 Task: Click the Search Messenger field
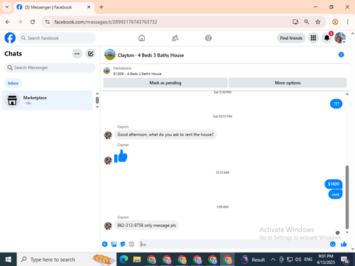50,67
